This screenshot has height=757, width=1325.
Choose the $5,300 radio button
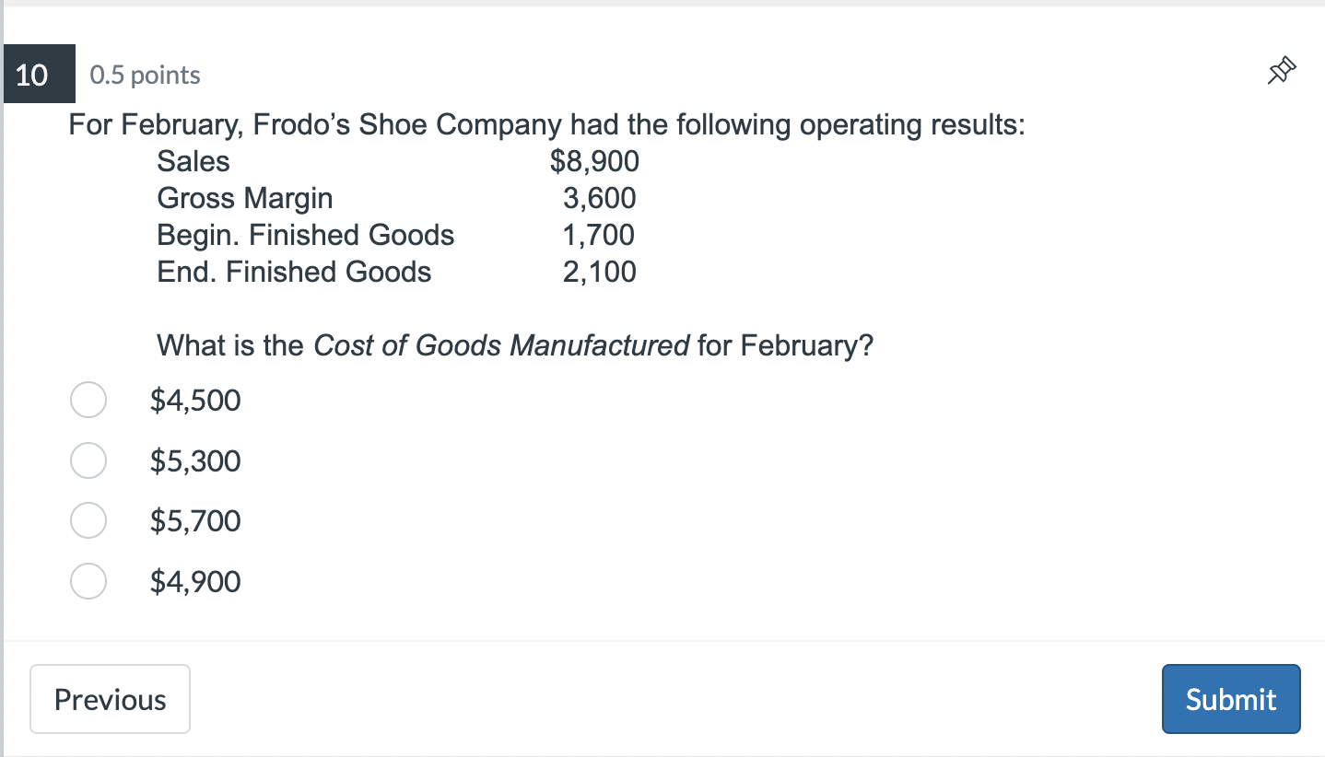[88, 460]
